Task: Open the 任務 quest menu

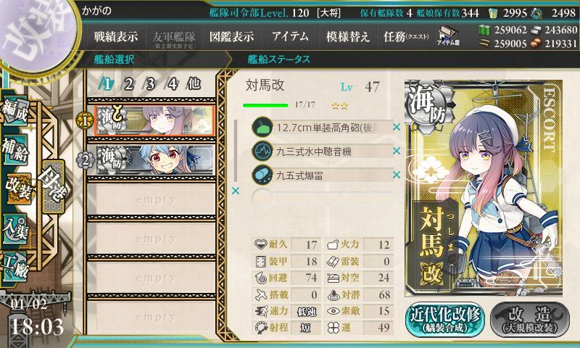Action: tap(406, 36)
